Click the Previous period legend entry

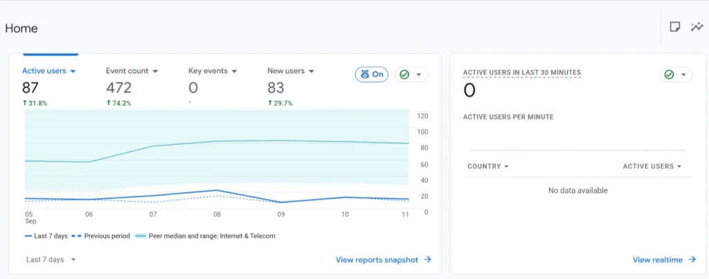(100, 236)
